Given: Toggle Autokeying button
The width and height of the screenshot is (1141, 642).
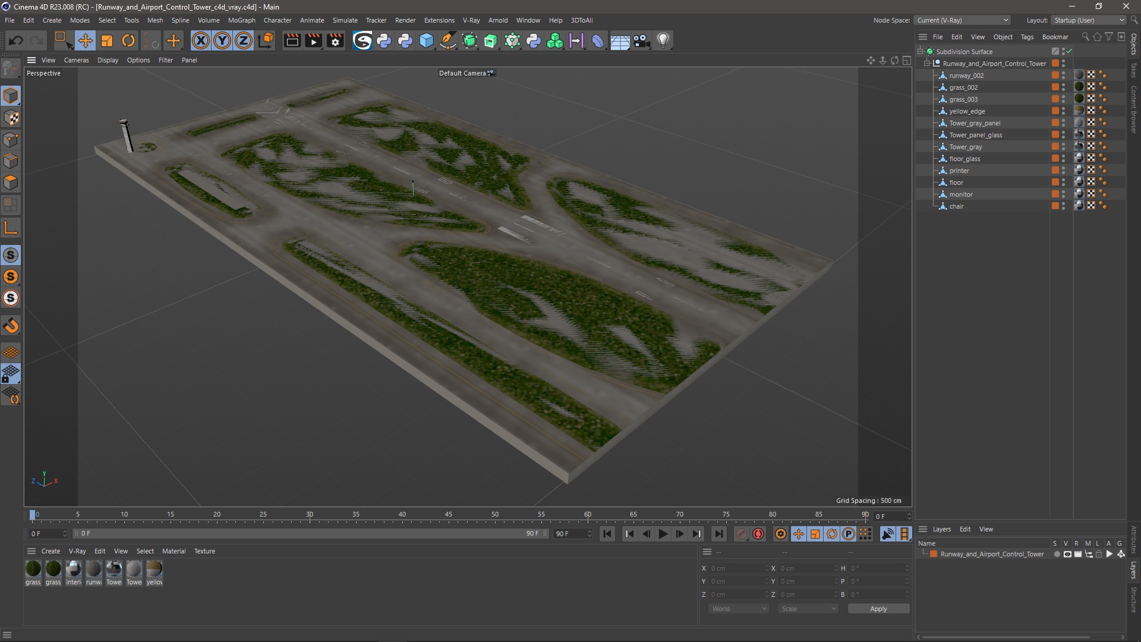Looking at the screenshot, I should [x=758, y=534].
